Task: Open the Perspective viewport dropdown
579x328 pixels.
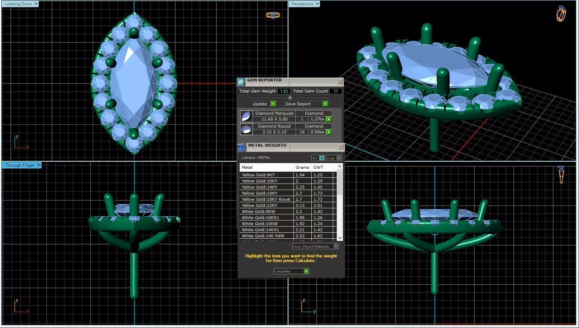Action: (x=317, y=4)
